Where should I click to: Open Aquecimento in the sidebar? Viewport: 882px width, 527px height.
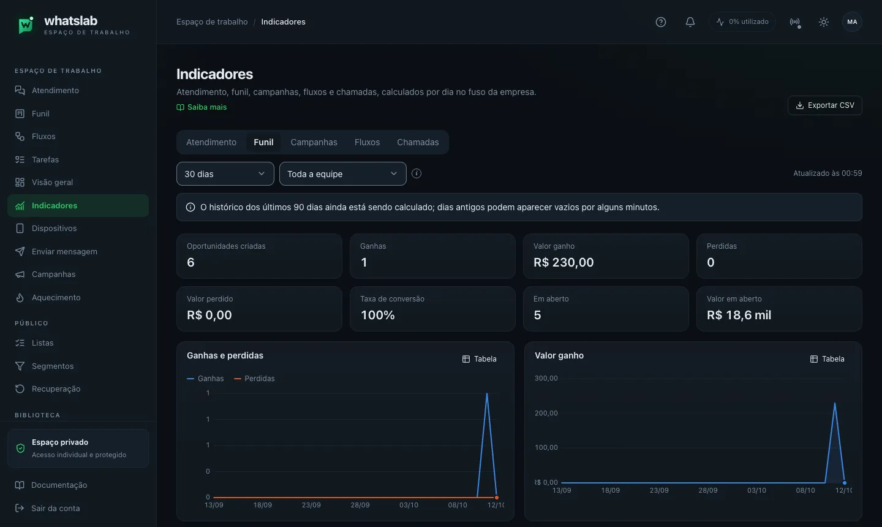point(78,297)
